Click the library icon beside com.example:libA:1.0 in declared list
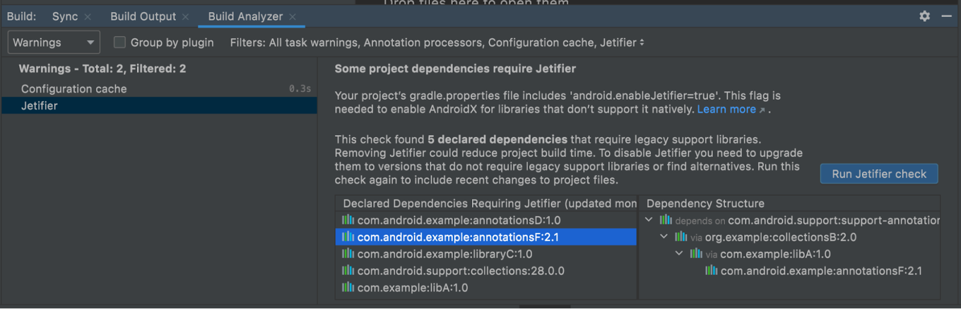961x309 pixels. click(348, 287)
